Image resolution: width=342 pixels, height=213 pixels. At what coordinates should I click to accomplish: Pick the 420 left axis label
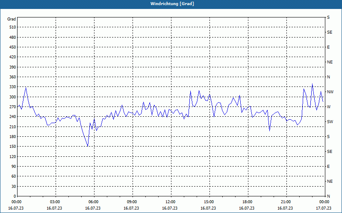pyautogui.click(x=13, y=57)
